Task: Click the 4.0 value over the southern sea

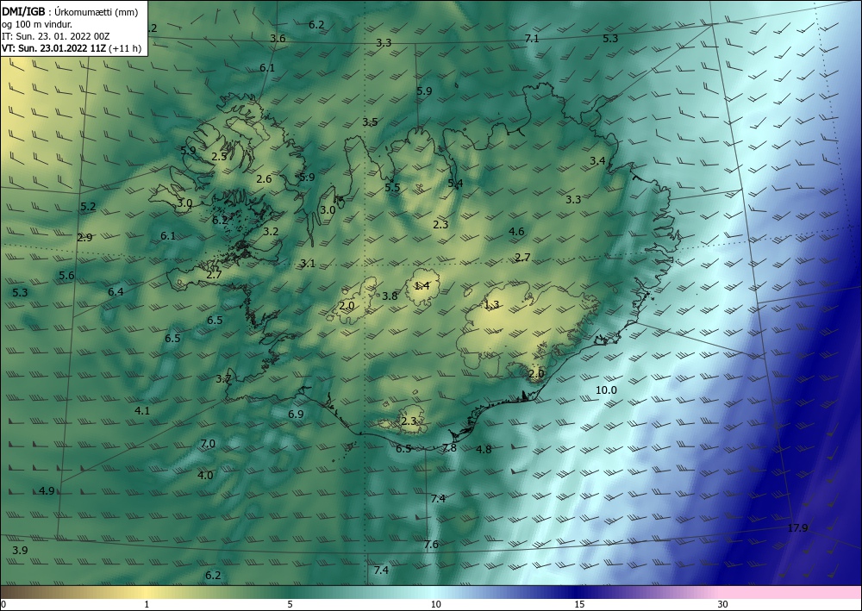Action: (x=205, y=476)
